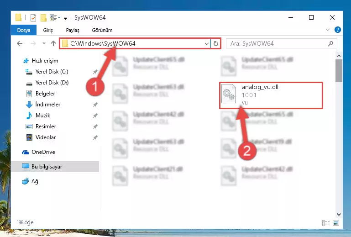This screenshot has height=237, width=351.
Task: Click the pin icon next to Resimler
Action: pos(95,126)
